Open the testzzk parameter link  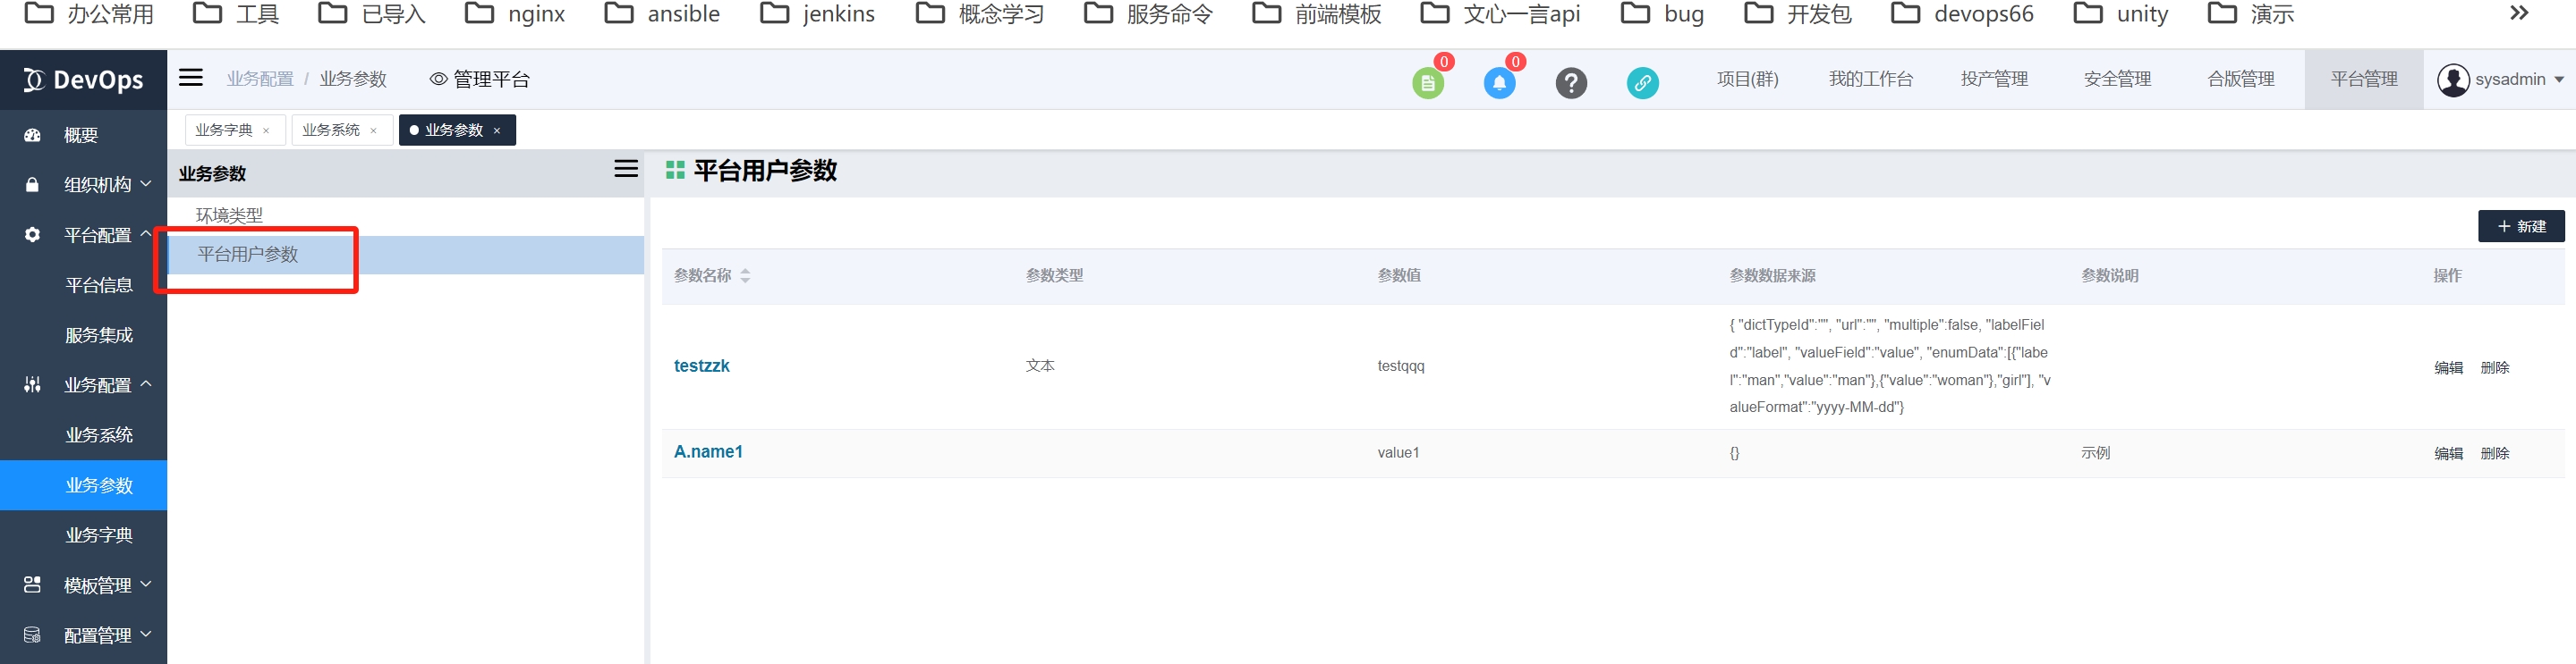(x=701, y=366)
